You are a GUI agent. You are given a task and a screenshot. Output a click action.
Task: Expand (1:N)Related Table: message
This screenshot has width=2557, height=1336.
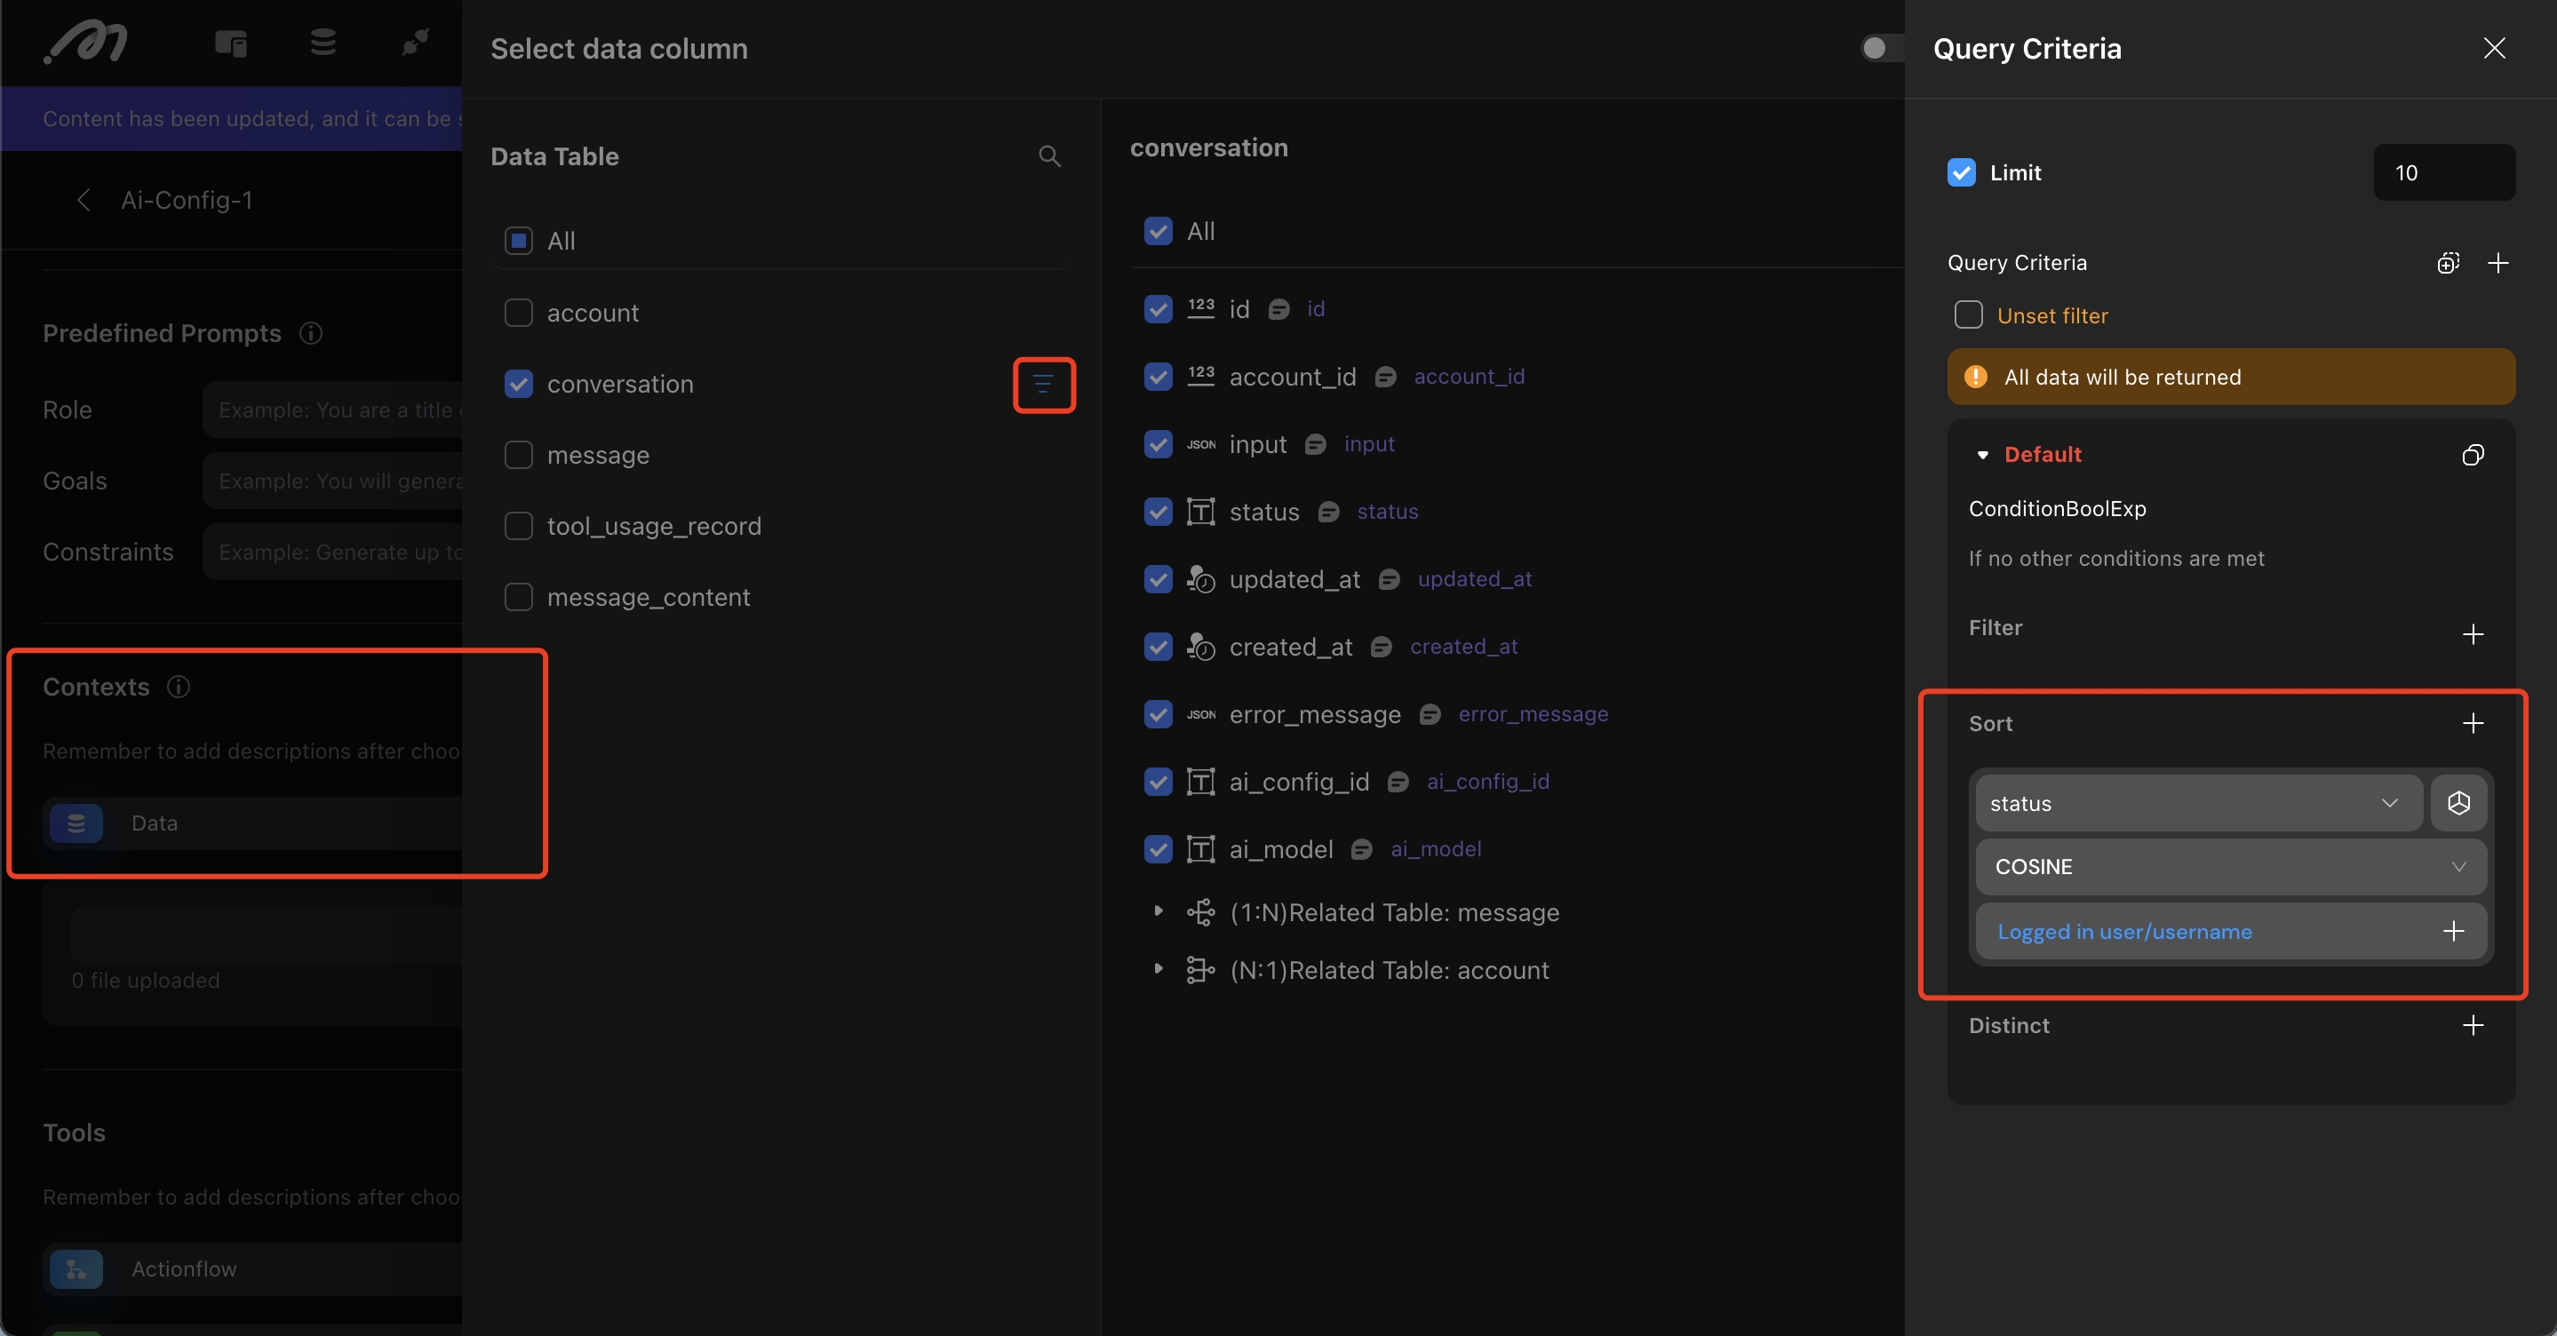click(x=1158, y=911)
